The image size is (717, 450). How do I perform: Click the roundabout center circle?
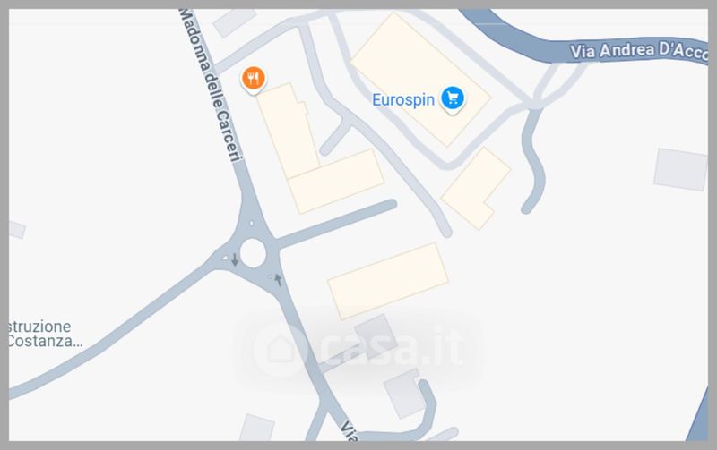pos(253,253)
